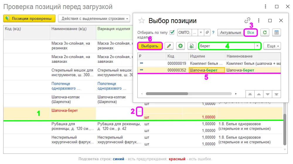
Task: Click the move up arrow button
Action: [259, 94]
